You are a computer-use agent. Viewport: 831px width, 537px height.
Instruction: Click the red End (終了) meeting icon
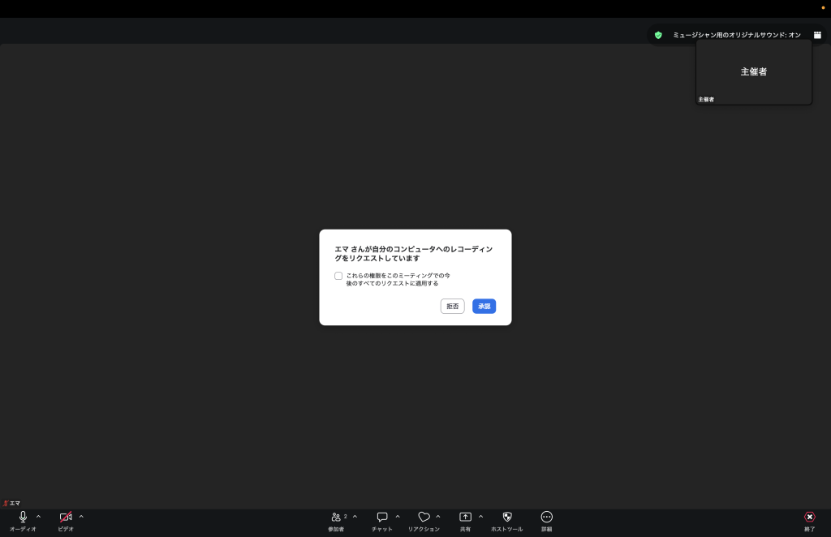click(809, 517)
